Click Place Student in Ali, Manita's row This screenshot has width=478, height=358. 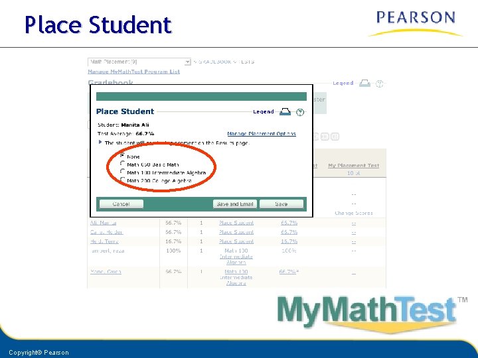pyautogui.click(x=236, y=223)
